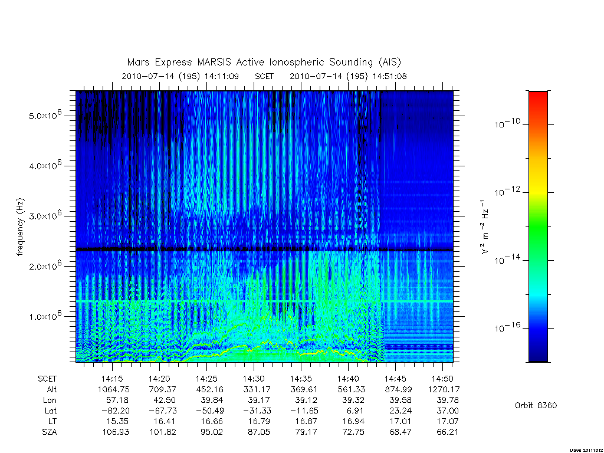Click the 4.0×10^6 frequency tick label

(45, 165)
